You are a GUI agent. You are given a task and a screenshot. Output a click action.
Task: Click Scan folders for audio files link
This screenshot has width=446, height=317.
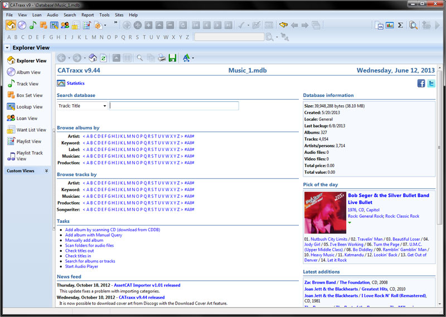pyautogui.click(x=89, y=245)
